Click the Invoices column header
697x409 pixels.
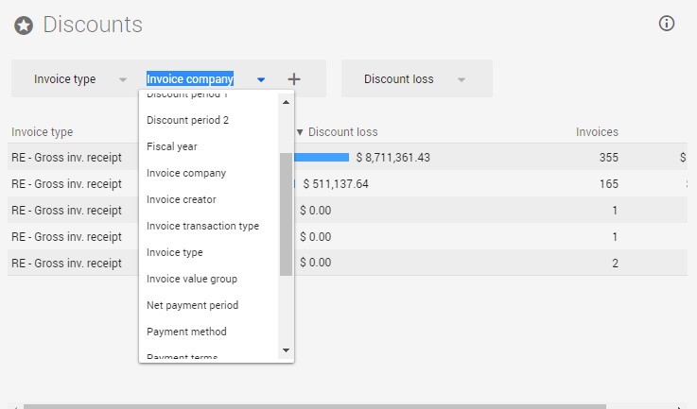coord(597,132)
